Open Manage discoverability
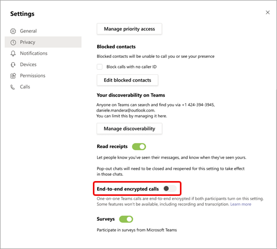Image resolution: width=277 pixels, height=249 pixels. (129, 128)
